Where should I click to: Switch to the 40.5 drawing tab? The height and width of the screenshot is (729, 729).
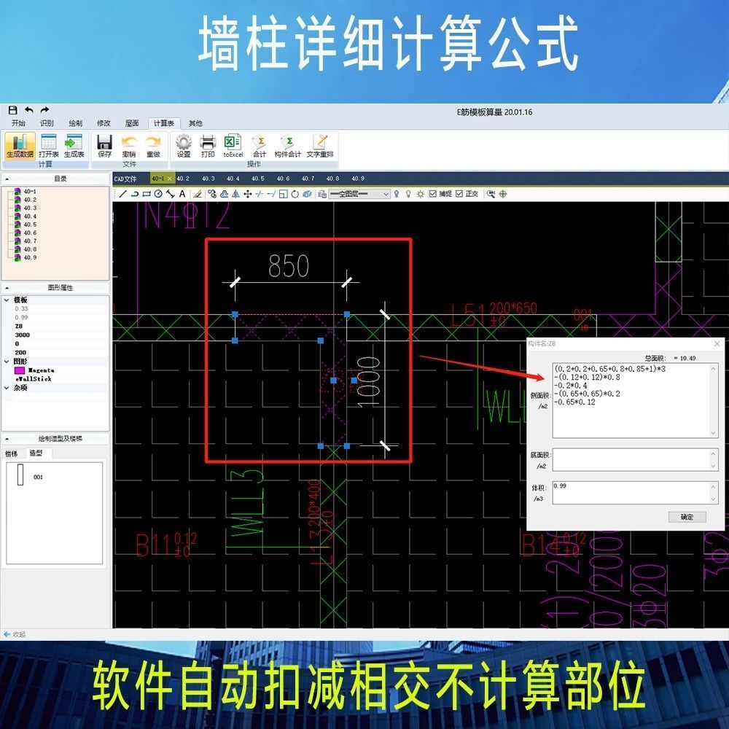pyautogui.click(x=257, y=179)
